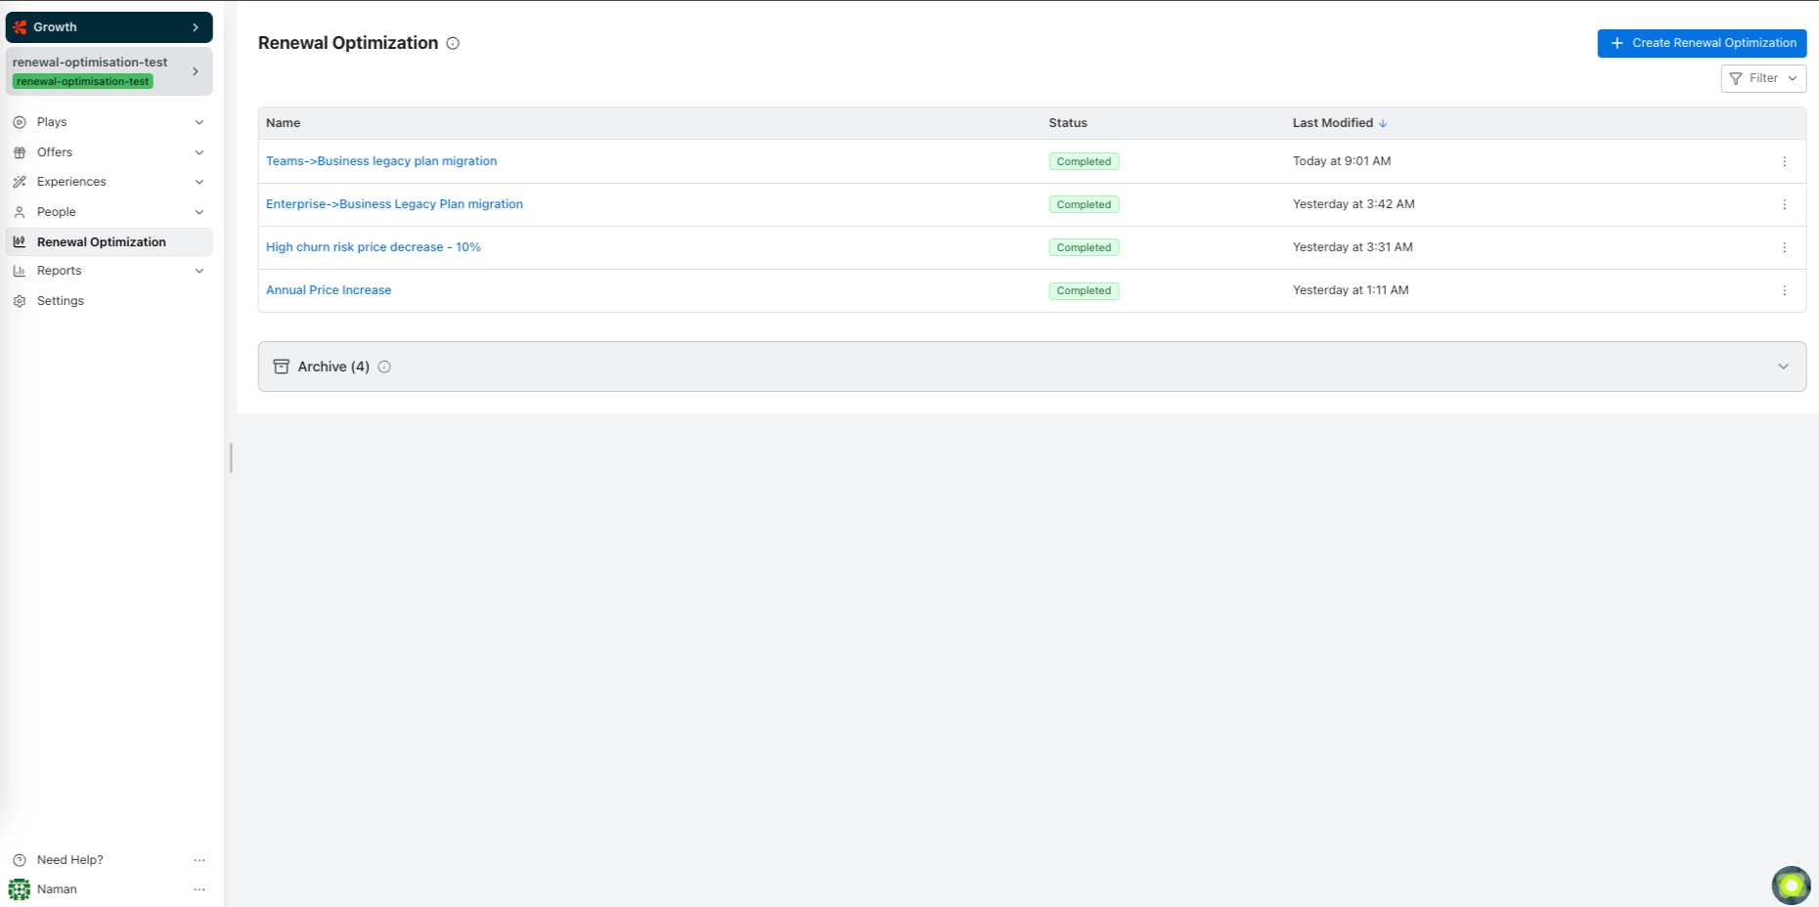1819x907 pixels.
Task: Click the Reports bar chart icon
Action: coord(20,271)
